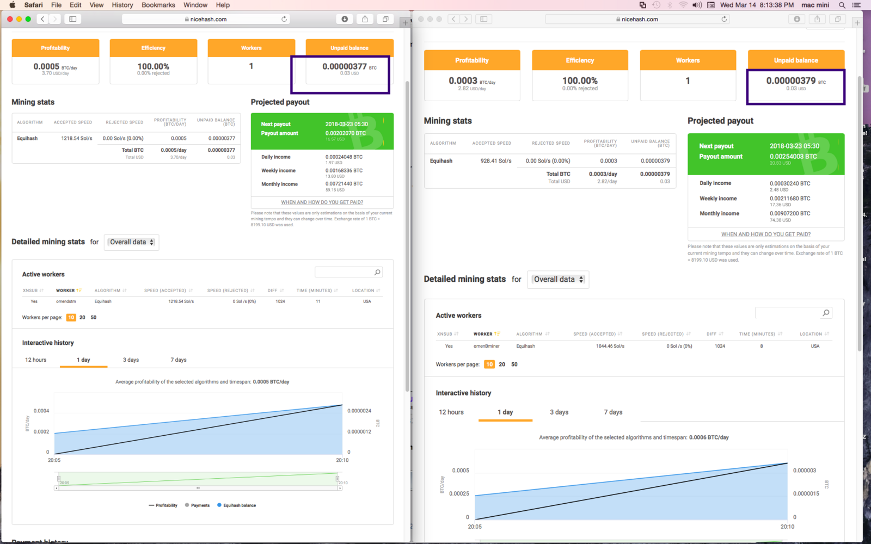Click the volume icon in menu bar
The height and width of the screenshot is (544, 871).
click(697, 5)
